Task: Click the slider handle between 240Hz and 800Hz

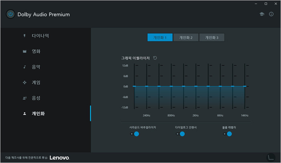Action: click(x=159, y=86)
